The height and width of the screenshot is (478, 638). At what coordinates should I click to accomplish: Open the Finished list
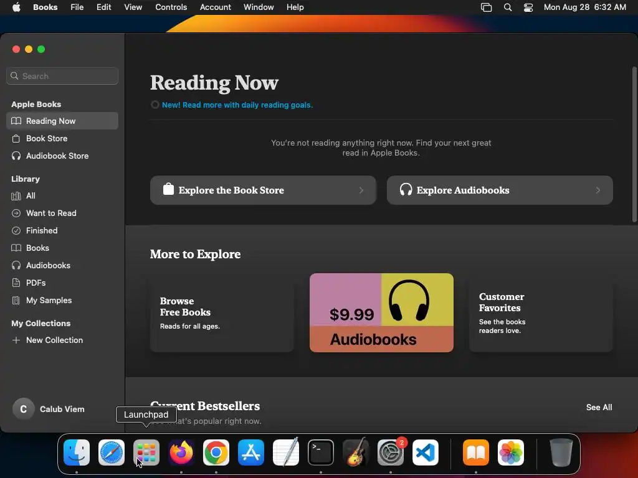pos(62,230)
